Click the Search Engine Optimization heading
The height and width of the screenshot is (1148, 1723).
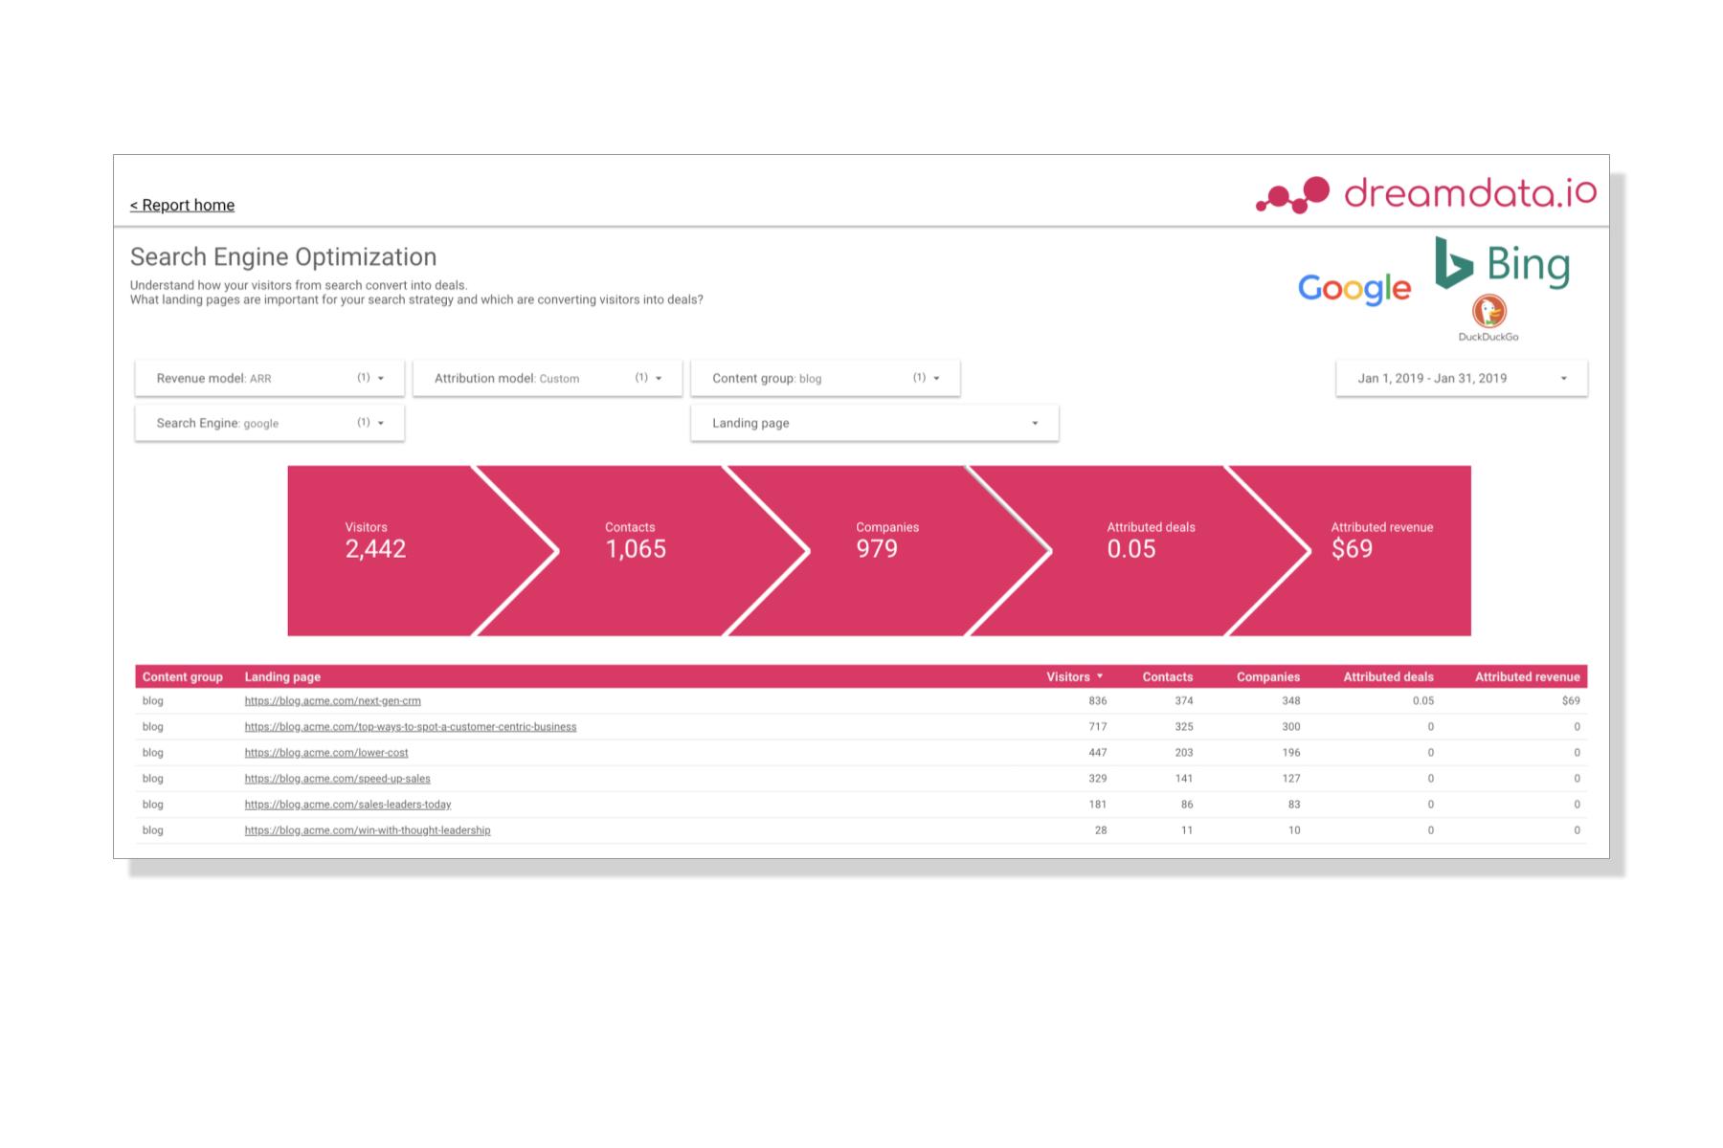click(283, 256)
